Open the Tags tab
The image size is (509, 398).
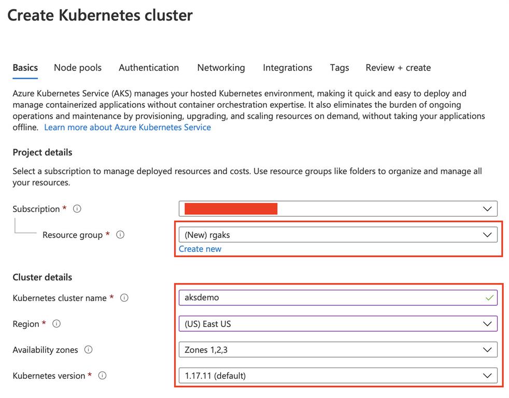point(339,68)
